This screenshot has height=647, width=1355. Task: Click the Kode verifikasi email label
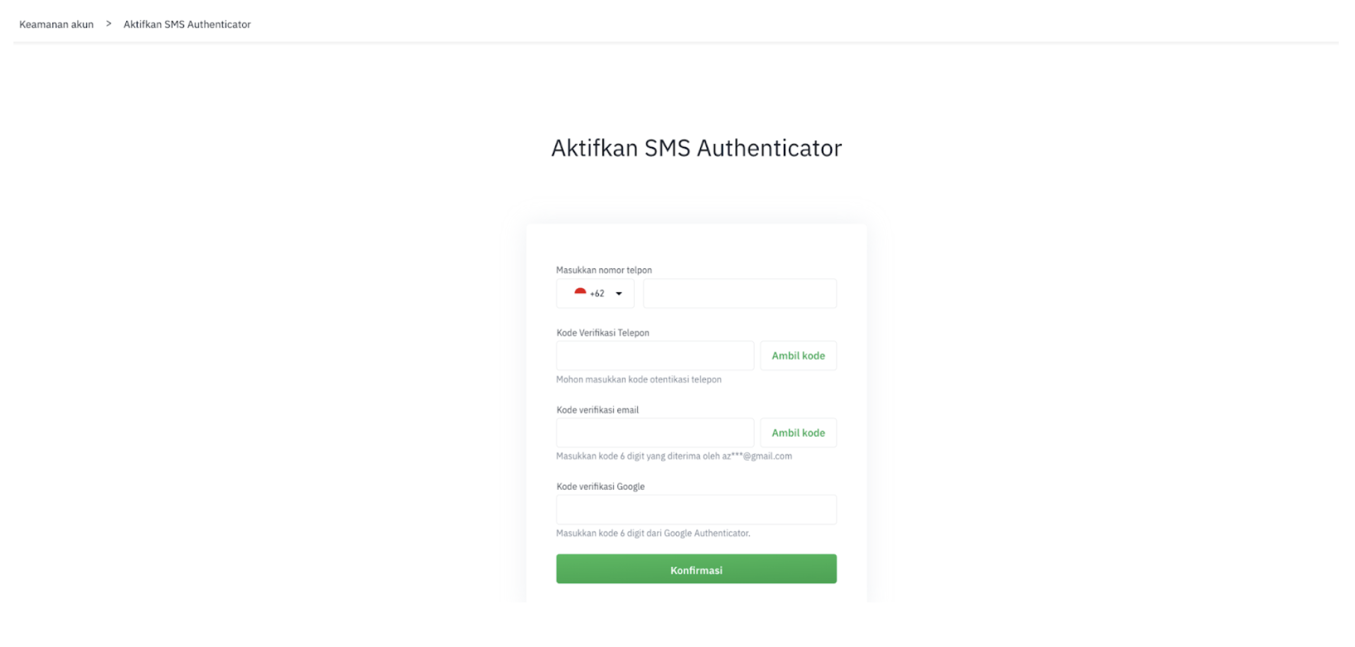click(598, 410)
